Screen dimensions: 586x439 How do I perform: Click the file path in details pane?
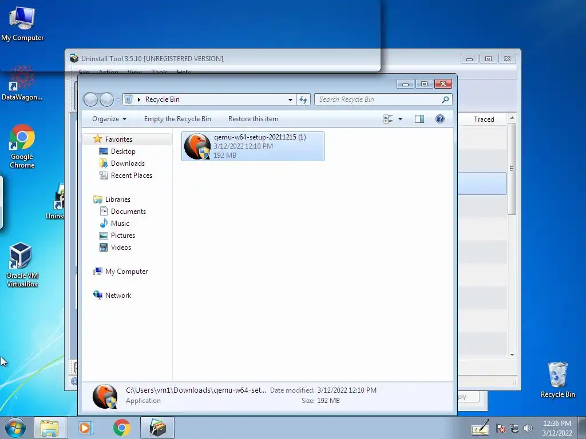[196, 390]
